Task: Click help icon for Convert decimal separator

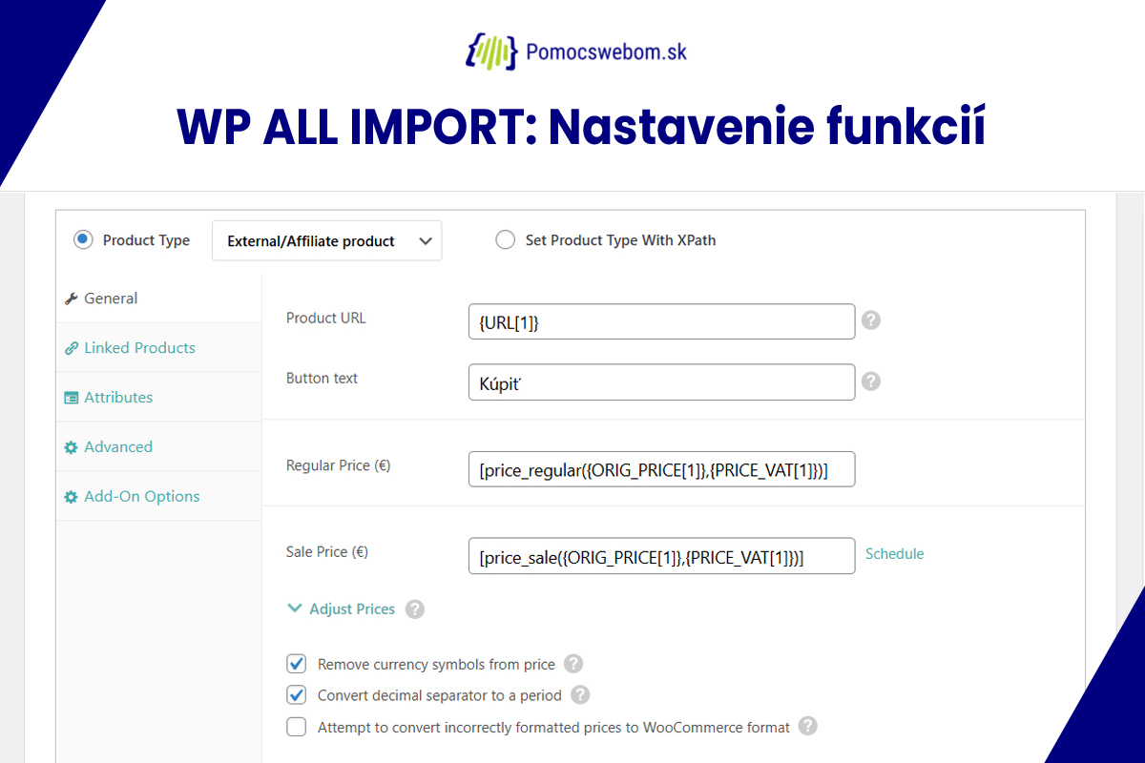Action: (x=580, y=695)
